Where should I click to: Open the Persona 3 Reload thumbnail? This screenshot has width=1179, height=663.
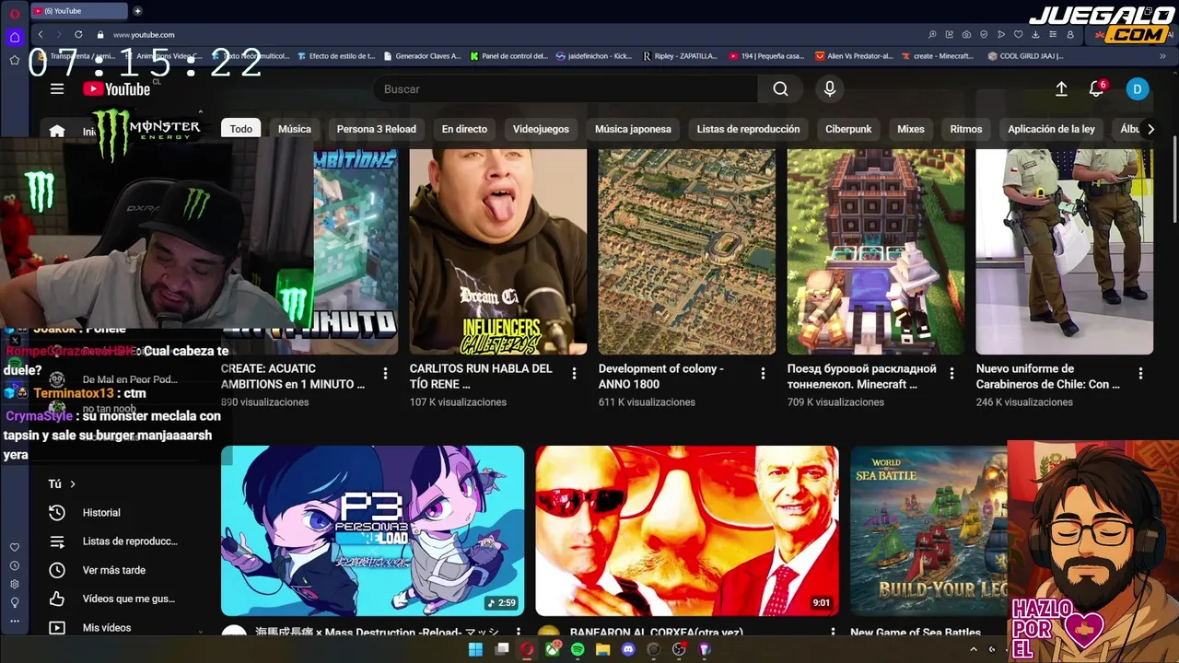point(372,530)
